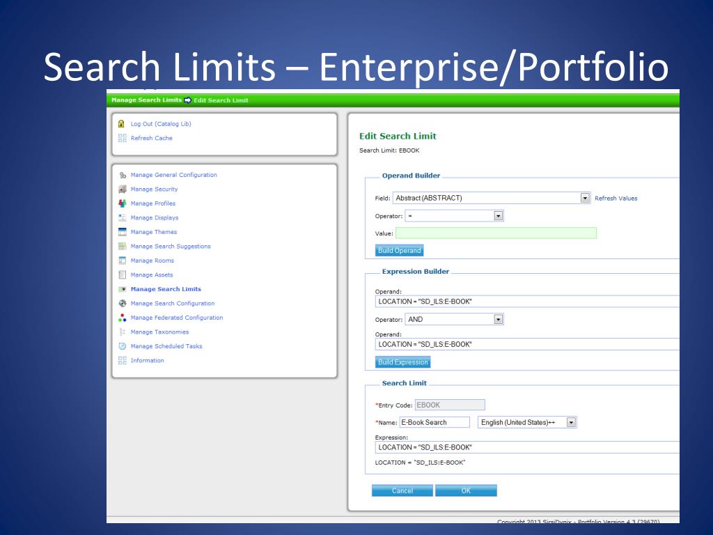
Task: Click the Manage Assets page icon
Action: (123, 274)
